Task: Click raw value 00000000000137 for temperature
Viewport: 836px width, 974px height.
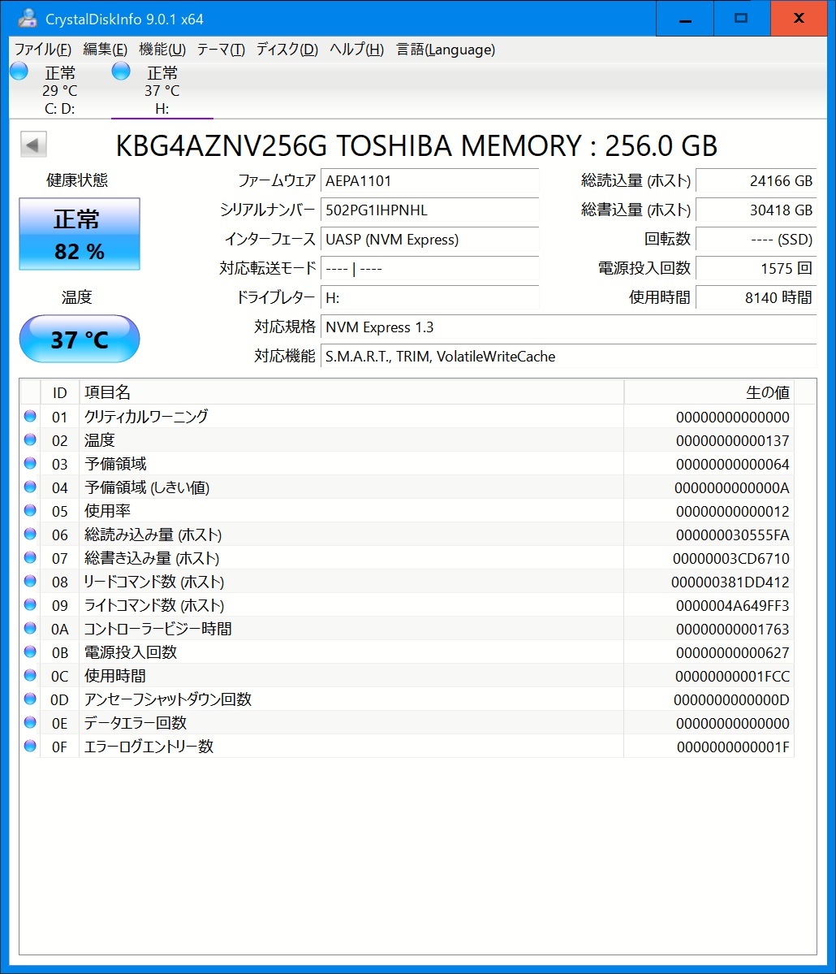Action: pos(732,440)
